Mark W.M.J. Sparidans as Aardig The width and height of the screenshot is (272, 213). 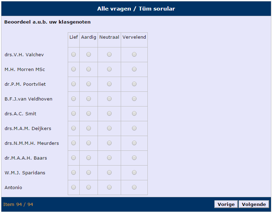point(88,173)
